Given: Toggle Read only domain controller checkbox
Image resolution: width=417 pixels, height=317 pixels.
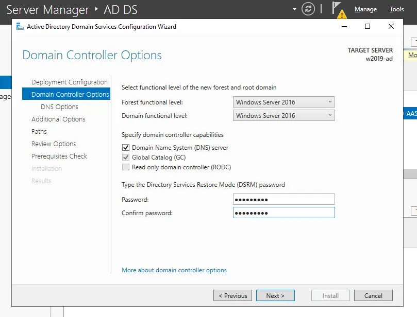Looking at the screenshot, I should (126, 167).
